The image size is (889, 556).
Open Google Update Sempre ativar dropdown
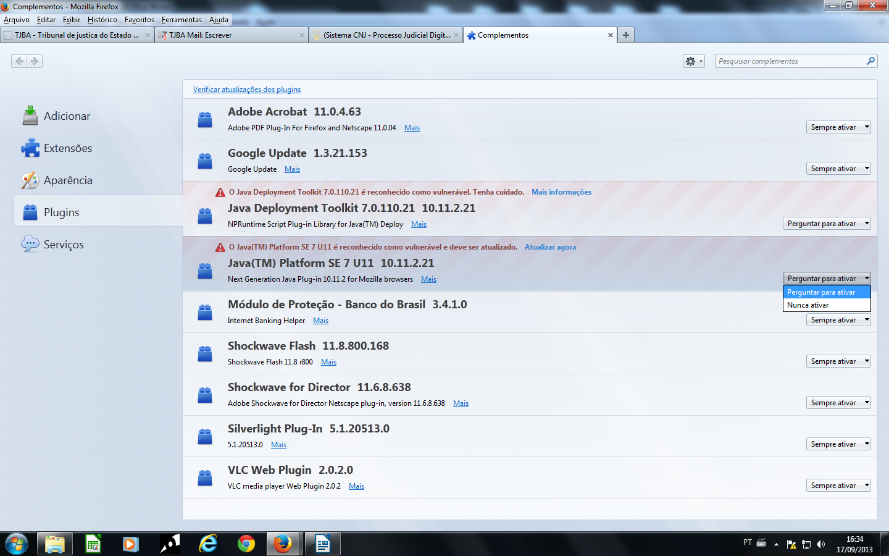pyautogui.click(x=838, y=169)
